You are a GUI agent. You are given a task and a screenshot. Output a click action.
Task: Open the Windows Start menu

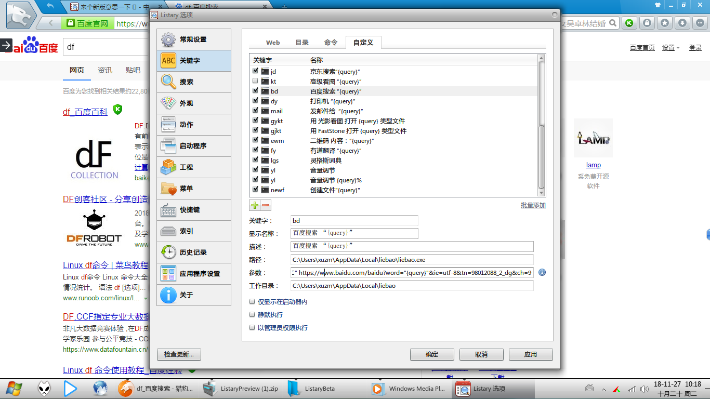coord(14,389)
